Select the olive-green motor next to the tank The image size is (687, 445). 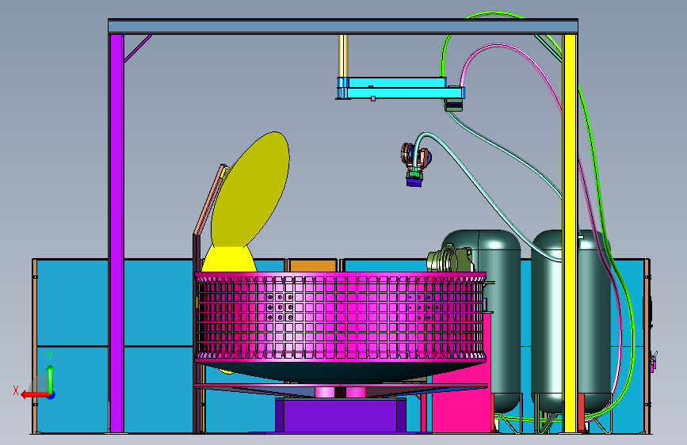pos(450,258)
